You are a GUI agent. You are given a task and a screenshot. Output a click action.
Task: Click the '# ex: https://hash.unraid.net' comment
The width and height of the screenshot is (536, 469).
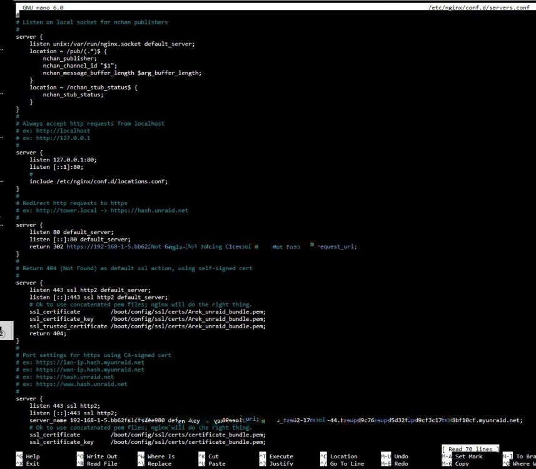tap(64, 376)
